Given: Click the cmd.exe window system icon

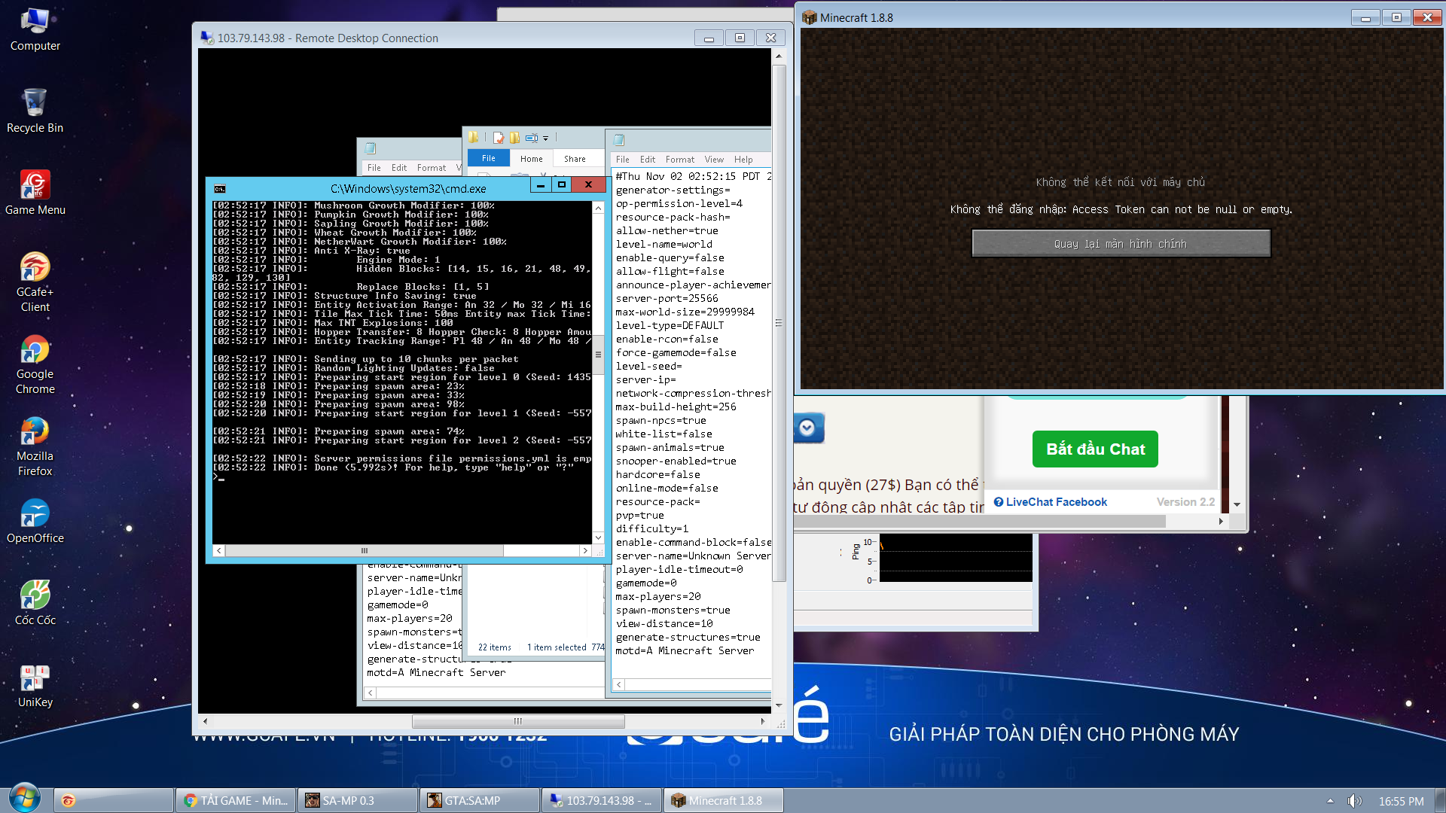Looking at the screenshot, I should (220, 189).
